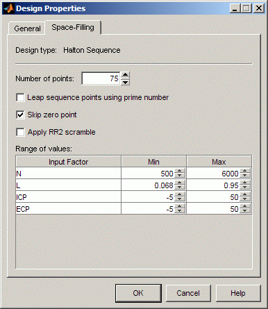Click the Number of points input field
Image resolution: width=268 pixels, height=309 pixels.
pyautogui.click(x=101, y=78)
